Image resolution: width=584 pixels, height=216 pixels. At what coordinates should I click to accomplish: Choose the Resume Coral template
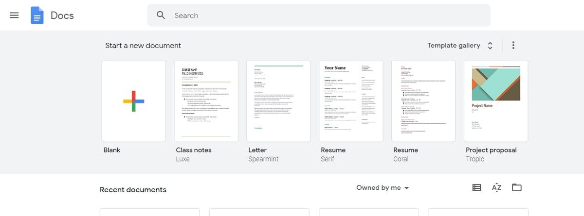(x=423, y=100)
